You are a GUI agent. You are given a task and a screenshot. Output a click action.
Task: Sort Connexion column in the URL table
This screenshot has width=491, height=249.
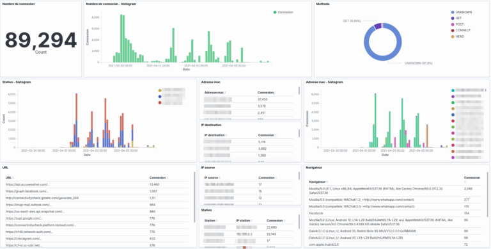coord(159,178)
